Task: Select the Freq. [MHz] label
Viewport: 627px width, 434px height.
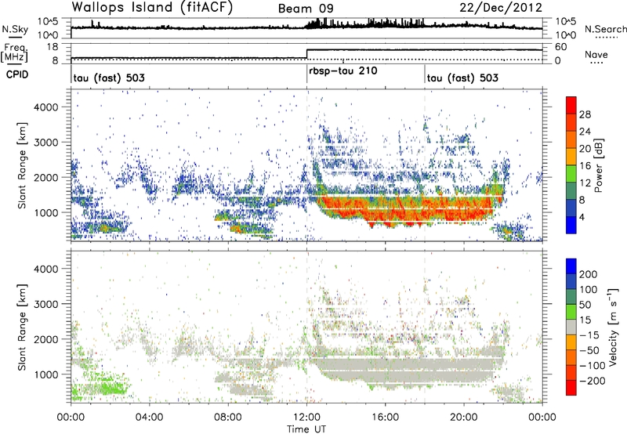Action: (x=14, y=53)
